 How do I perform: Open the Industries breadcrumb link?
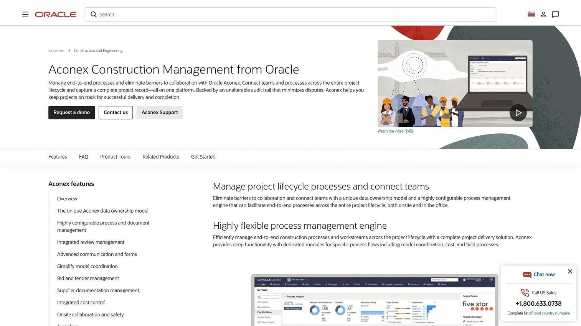[x=56, y=51]
